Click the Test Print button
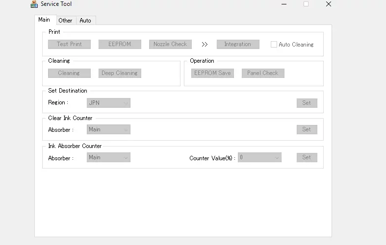The height and width of the screenshot is (245, 386). point(70,44)
